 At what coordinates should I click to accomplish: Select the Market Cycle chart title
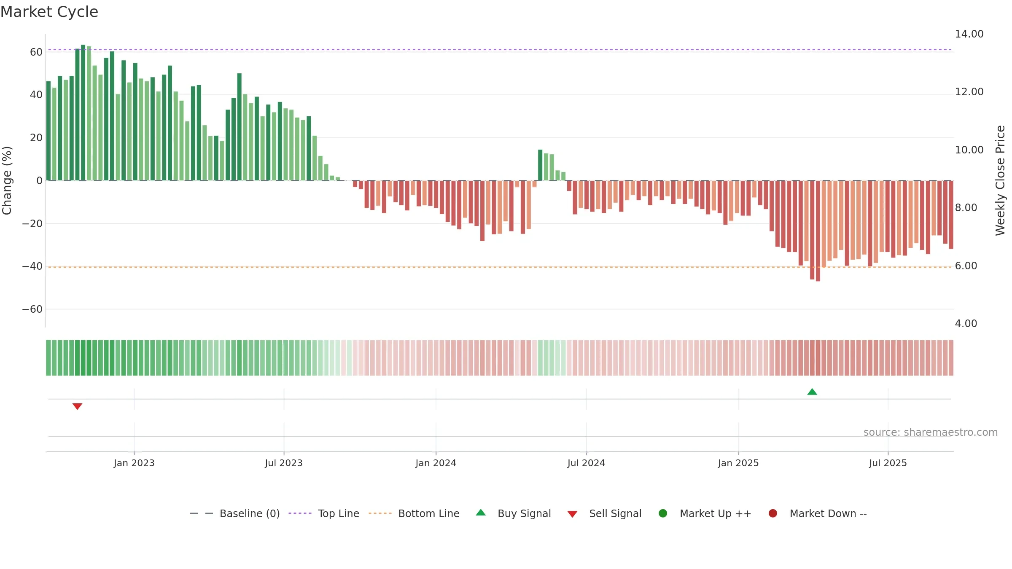49,12
